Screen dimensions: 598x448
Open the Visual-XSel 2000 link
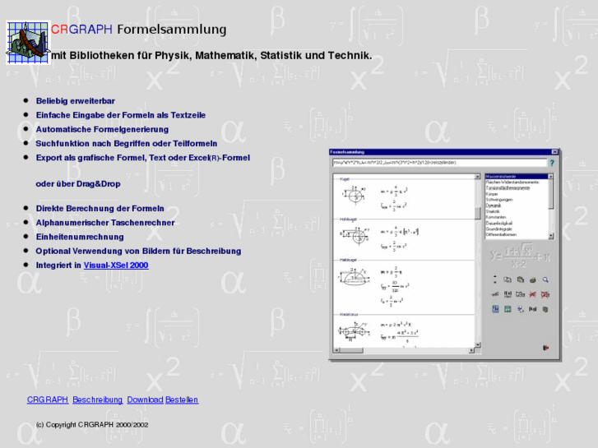point(116,265)
